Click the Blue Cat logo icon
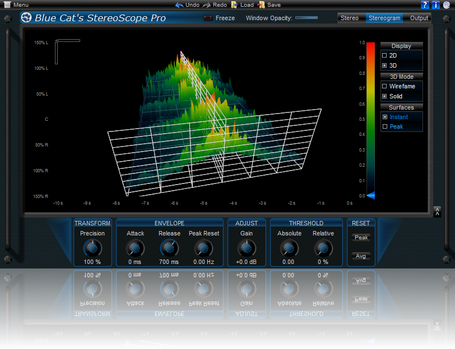 (x=26, y=17)
